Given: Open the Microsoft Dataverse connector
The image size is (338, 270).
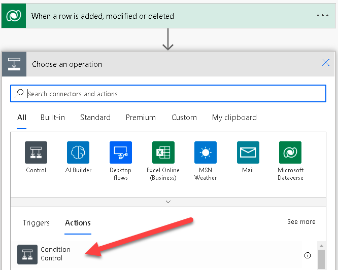Looking at the screenshot, I should 290,152.
